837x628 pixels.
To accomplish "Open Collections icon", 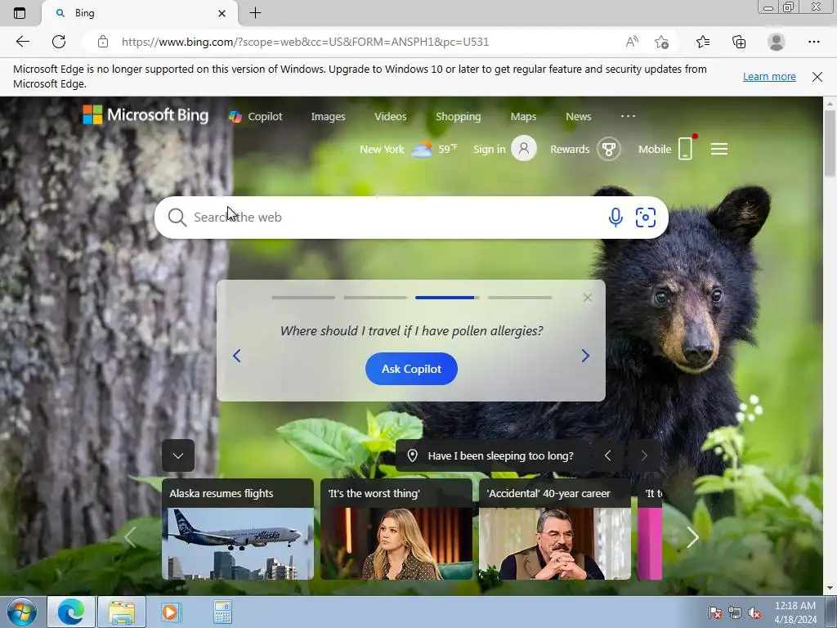I will coord(739,42).
